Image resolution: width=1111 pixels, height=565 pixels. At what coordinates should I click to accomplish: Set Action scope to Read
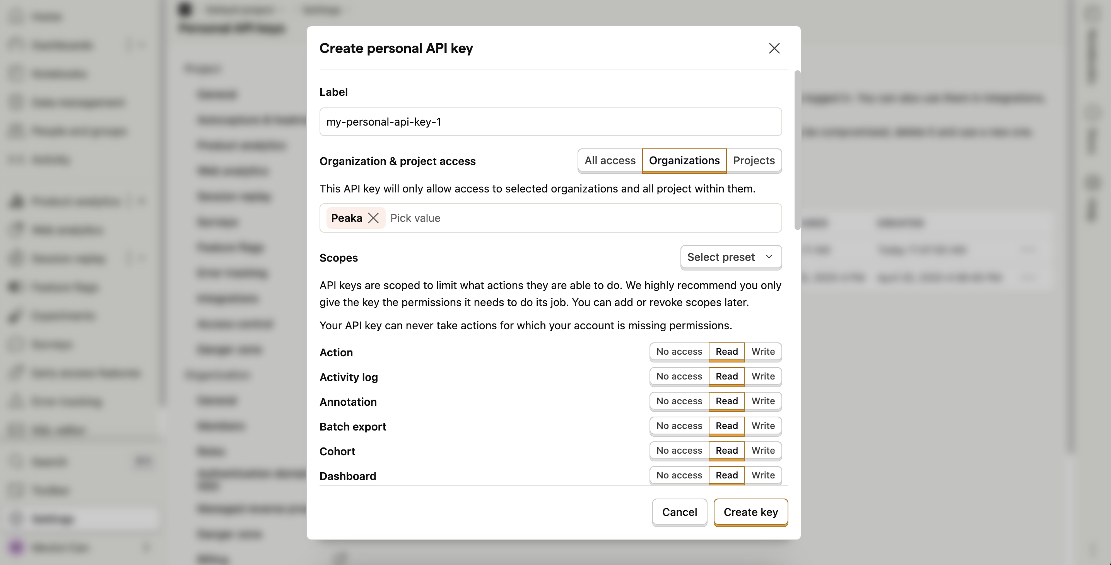[x=727, y=352]
